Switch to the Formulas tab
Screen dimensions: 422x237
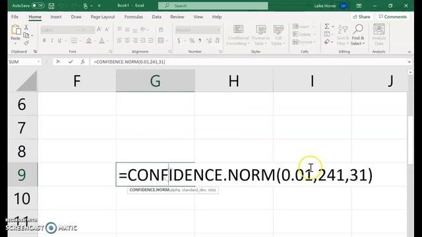[x=133, y=16]
